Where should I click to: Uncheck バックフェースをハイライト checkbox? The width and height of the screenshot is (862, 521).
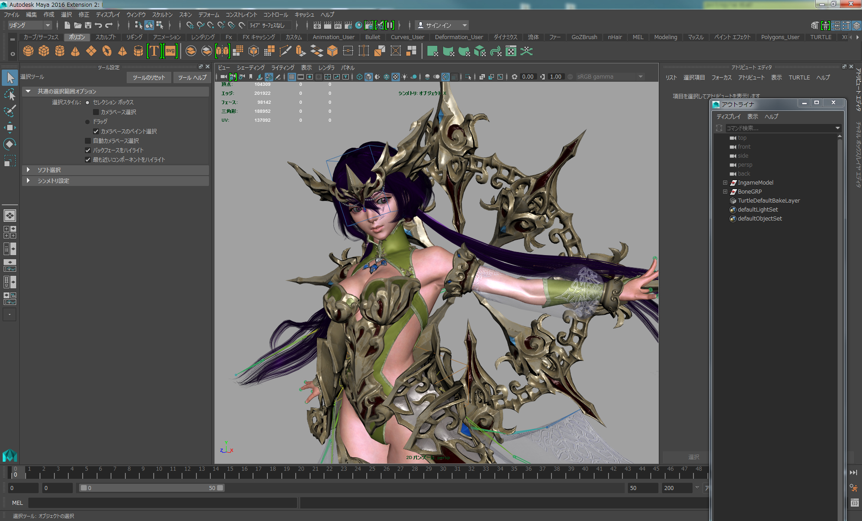pyautogui.click(x=88, y=150)
